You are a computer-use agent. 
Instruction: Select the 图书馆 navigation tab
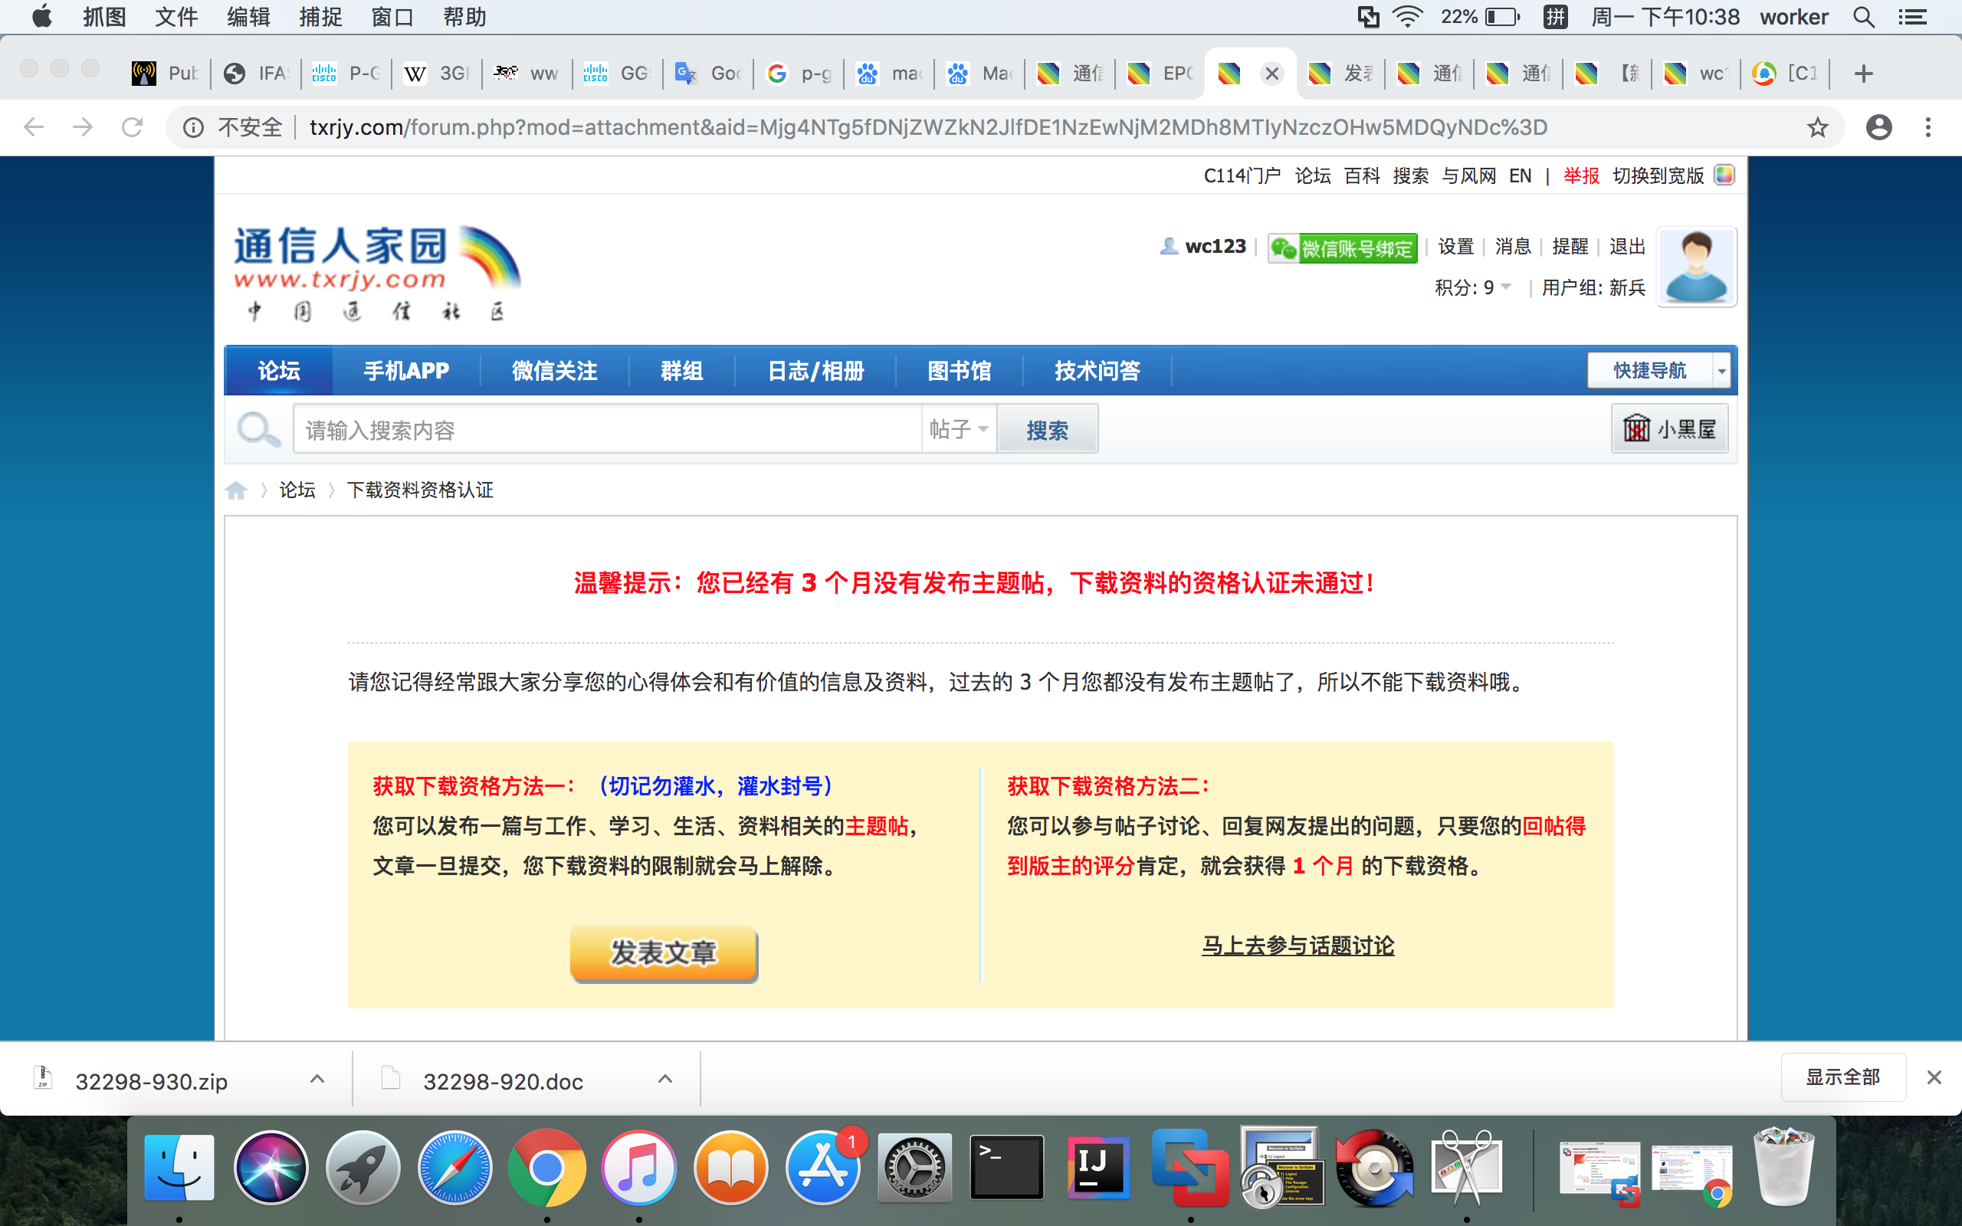coord(960,371)
